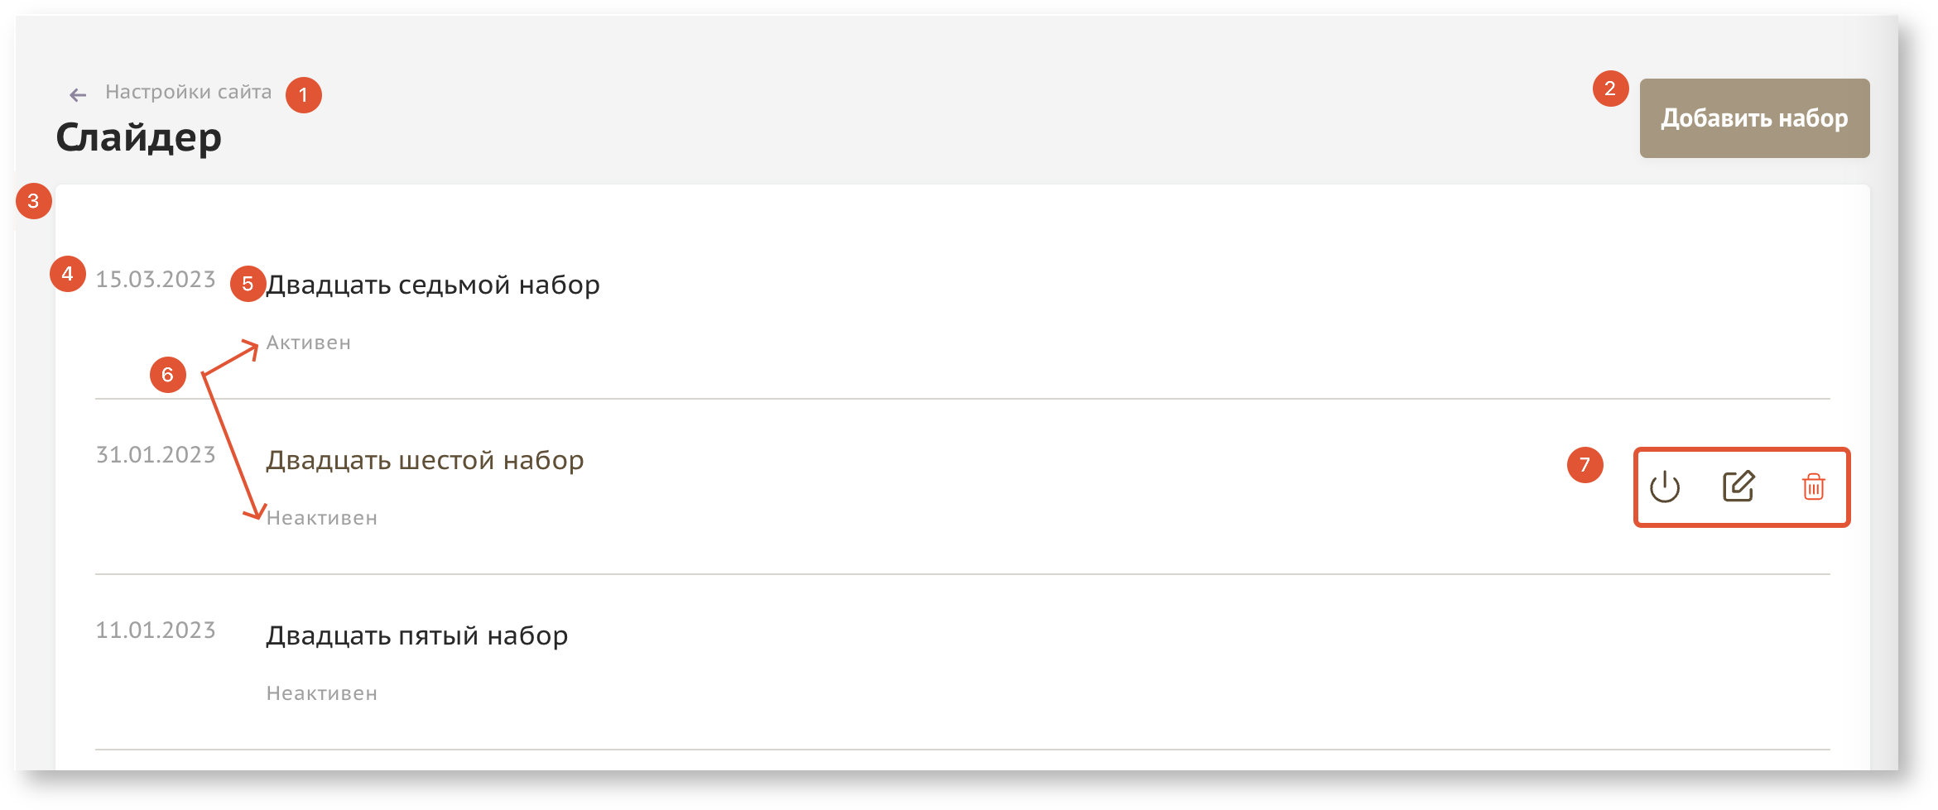Click the date 15.03.2023
The width and height of the screenshot is (1938, 810).
156,280
